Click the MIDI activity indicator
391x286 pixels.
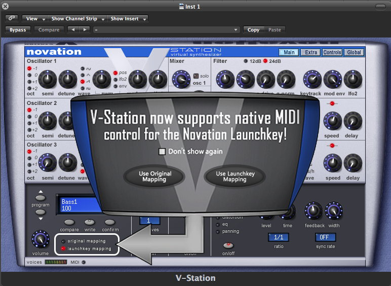point(84,262)
